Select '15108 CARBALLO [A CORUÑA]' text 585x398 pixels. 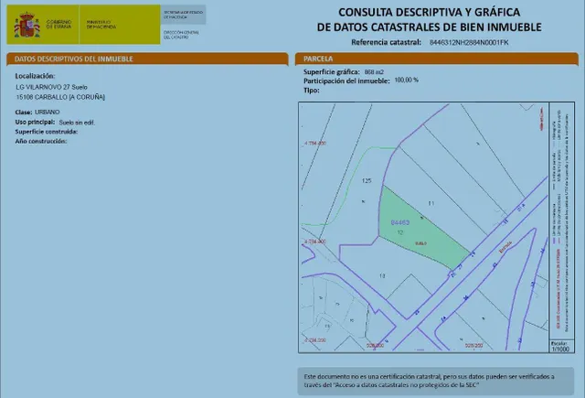pyautogui.click(x=60, y=97)
